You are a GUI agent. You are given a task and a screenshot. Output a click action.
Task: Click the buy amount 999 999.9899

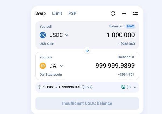click(x=115, y=66)
